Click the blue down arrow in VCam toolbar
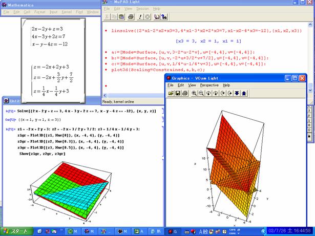This screenshot has width=315, height=236. click(x=237, y=93)
